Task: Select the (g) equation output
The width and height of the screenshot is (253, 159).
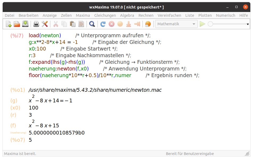Action: (x=50, y=99)
